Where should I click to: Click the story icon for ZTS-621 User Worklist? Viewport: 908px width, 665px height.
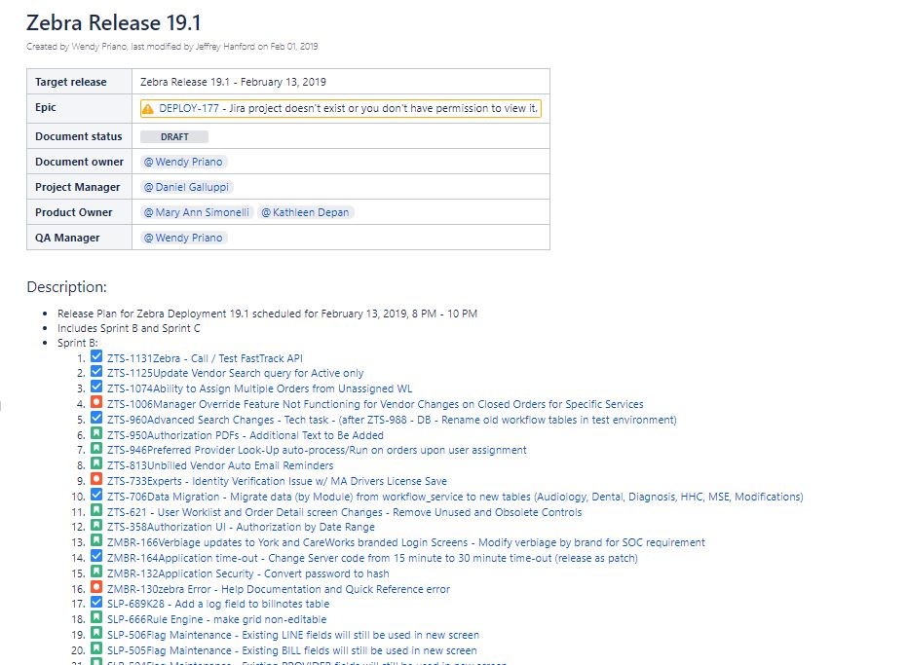coord(96,510)
